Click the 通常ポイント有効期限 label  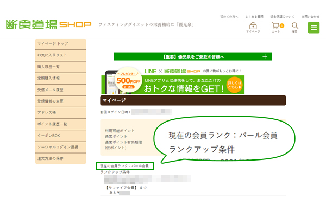(x=123, y=142)
